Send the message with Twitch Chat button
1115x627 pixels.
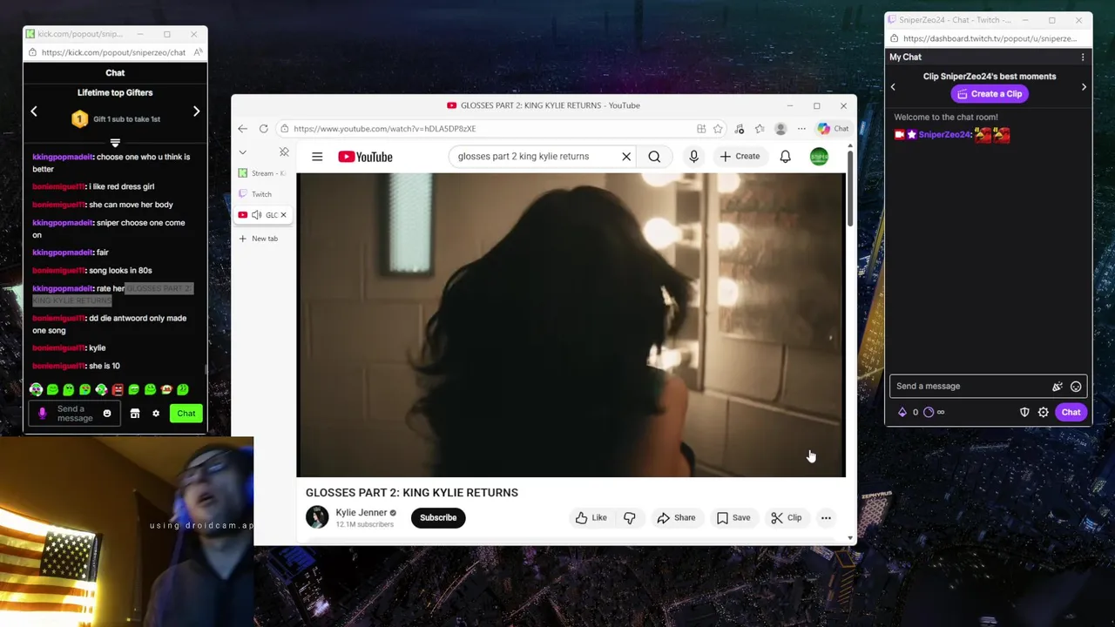coord(1071,413)
